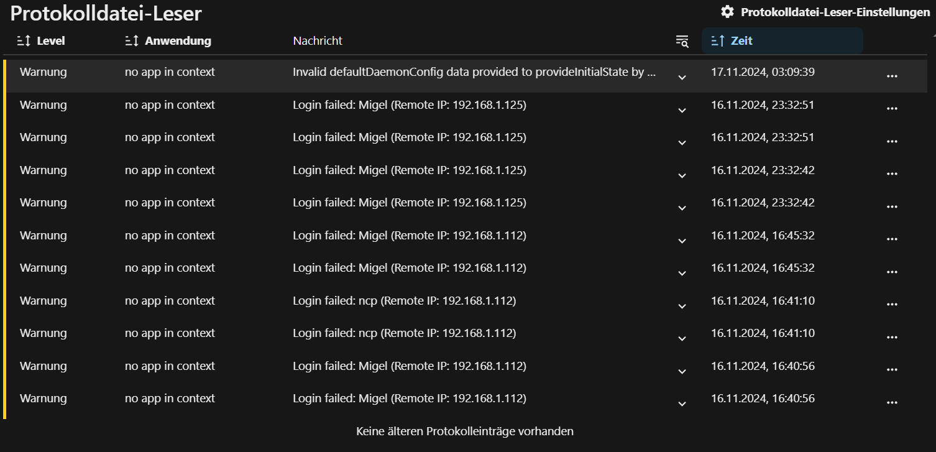The image size is (936, 452).
Task: Expand the lower 16:45:32 login failed message
Action: [682, 274]
